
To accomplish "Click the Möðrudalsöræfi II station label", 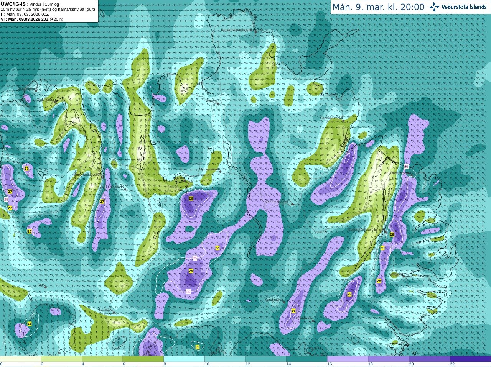I will point(278,202).
